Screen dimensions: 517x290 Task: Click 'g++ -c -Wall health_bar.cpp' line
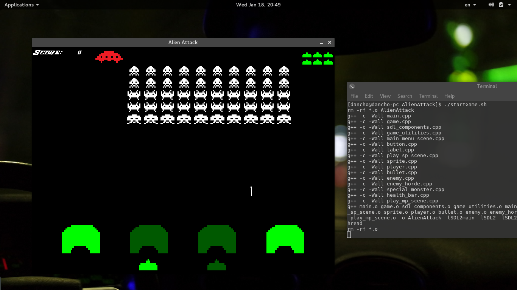388,195
